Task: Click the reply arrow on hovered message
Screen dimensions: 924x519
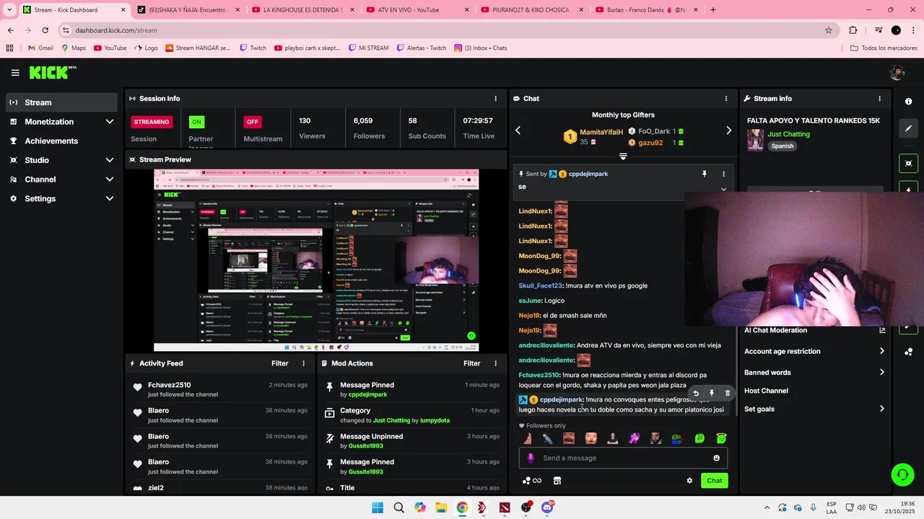Action: click(x=696, y=394)
